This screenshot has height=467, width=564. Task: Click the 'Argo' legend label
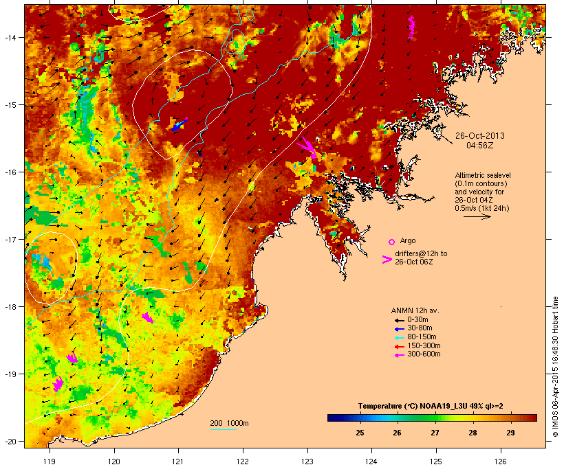(408, 240)
